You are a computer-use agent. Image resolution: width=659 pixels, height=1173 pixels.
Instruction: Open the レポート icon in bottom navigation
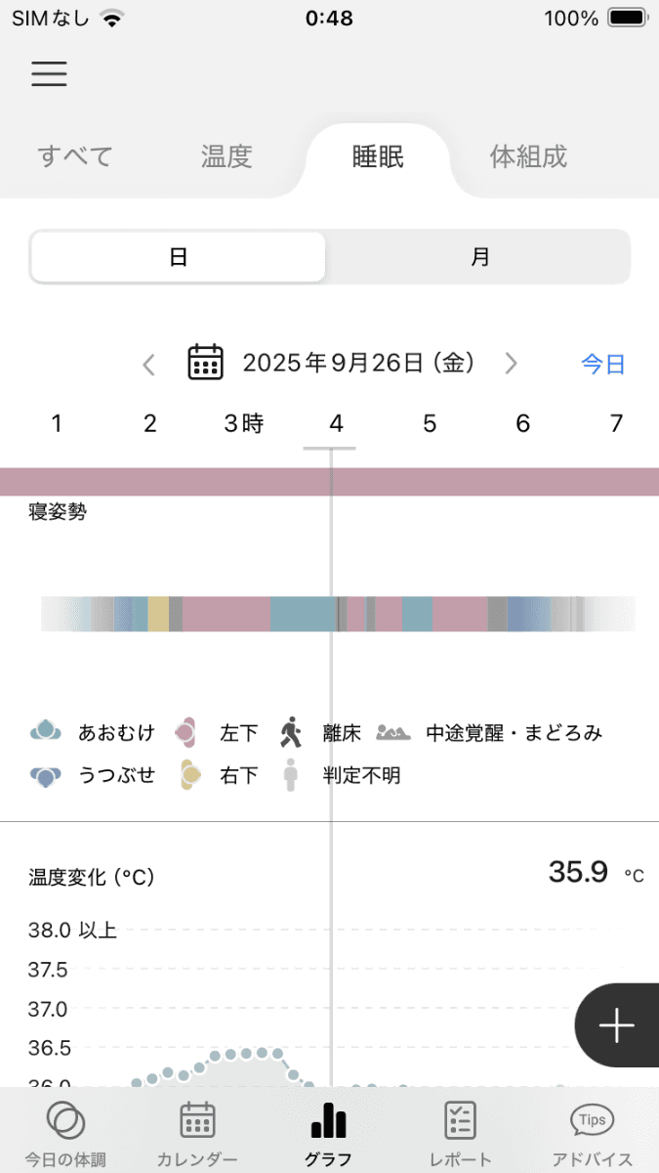460,1124
